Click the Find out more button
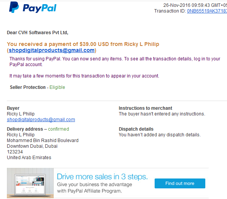227x199 pixels. [x=180, y=183]
